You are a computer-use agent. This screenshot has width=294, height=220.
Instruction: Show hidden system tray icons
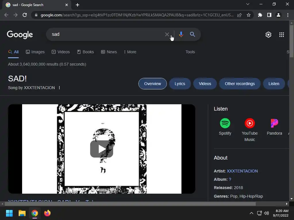[x=252, y=213]
